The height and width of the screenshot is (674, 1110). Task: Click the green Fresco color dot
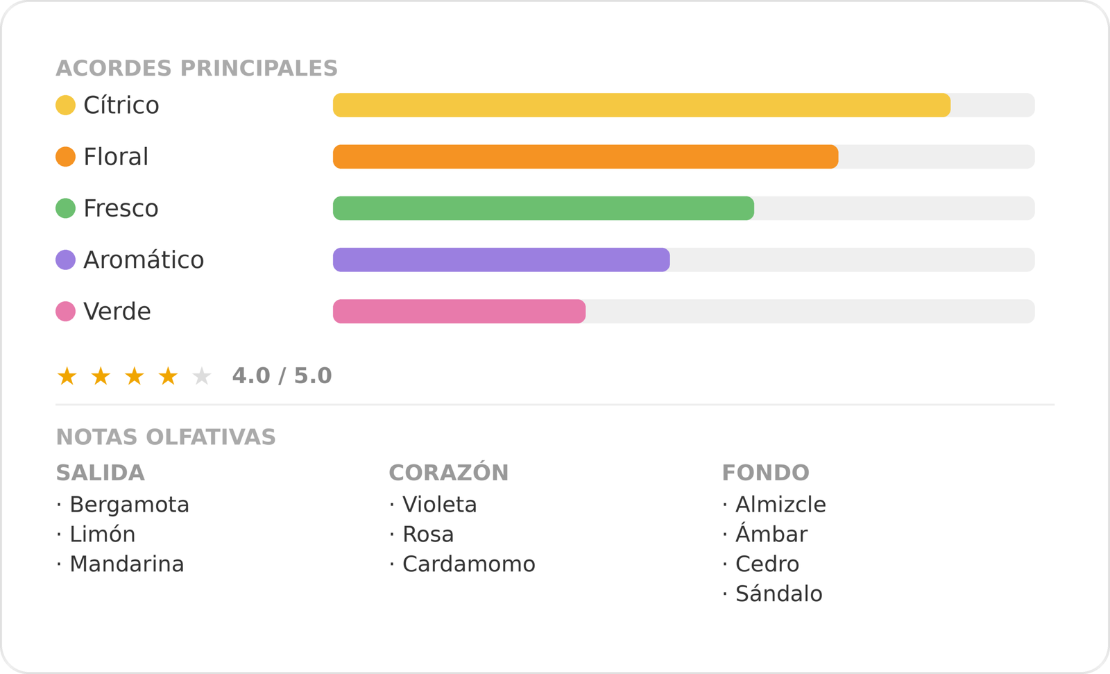click(x=65, y=208)
